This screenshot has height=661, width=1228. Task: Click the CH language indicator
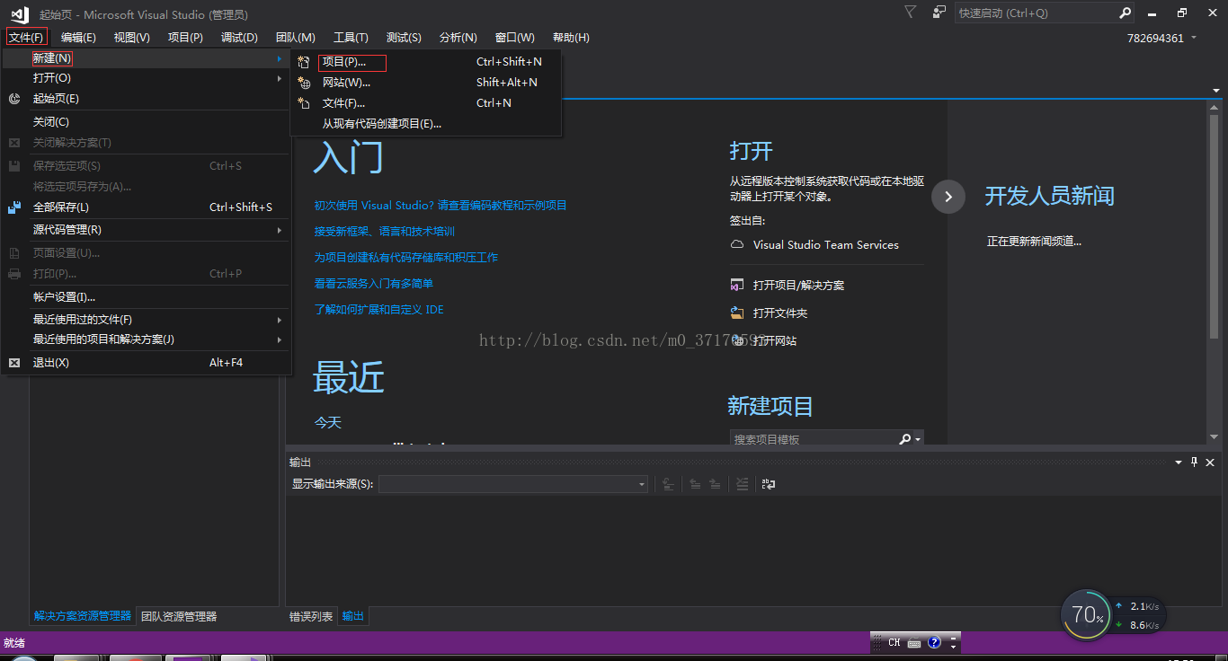click(x=894, y=642)
